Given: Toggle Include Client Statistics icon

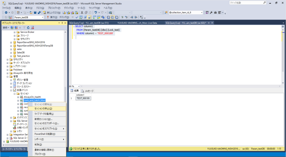Looking at the screenshot, I should 103,17.
